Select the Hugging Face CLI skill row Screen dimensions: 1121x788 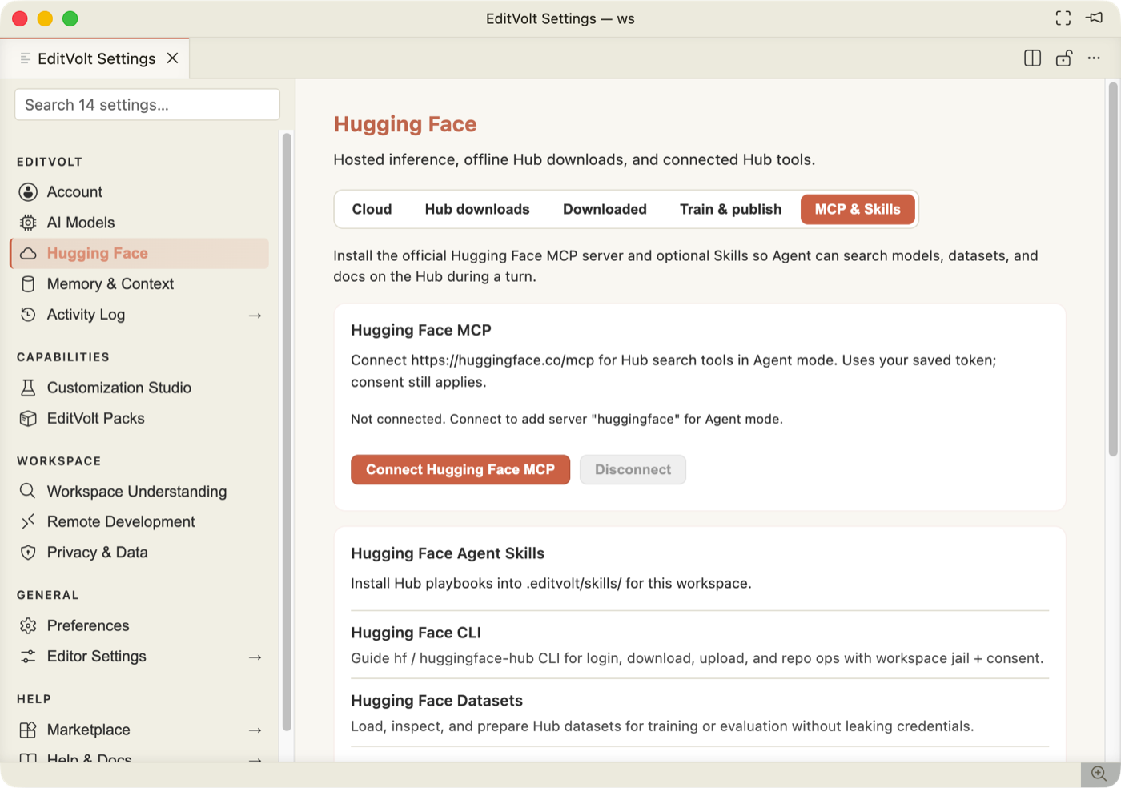(x=700, y=645)
